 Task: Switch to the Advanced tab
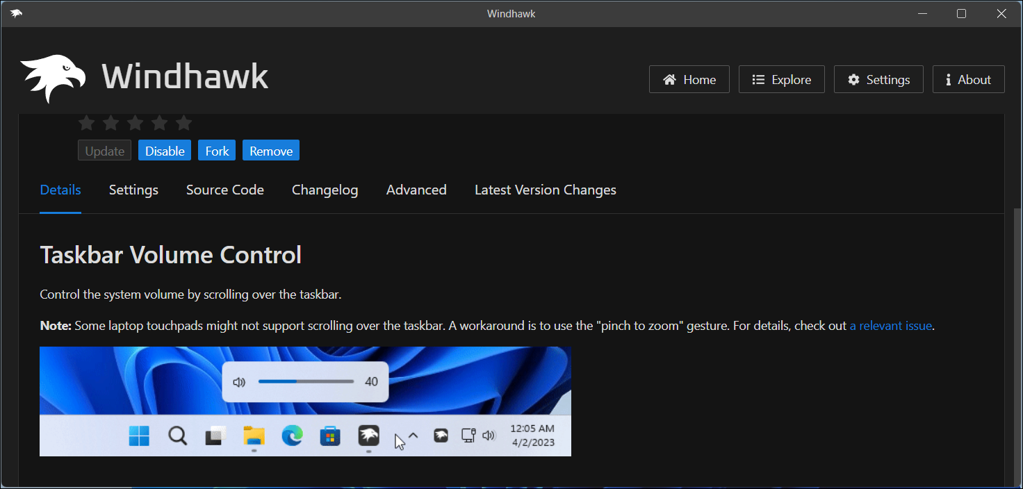[416, 190]
